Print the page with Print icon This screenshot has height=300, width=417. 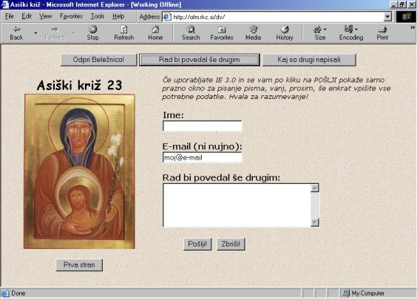click(382, 33)
